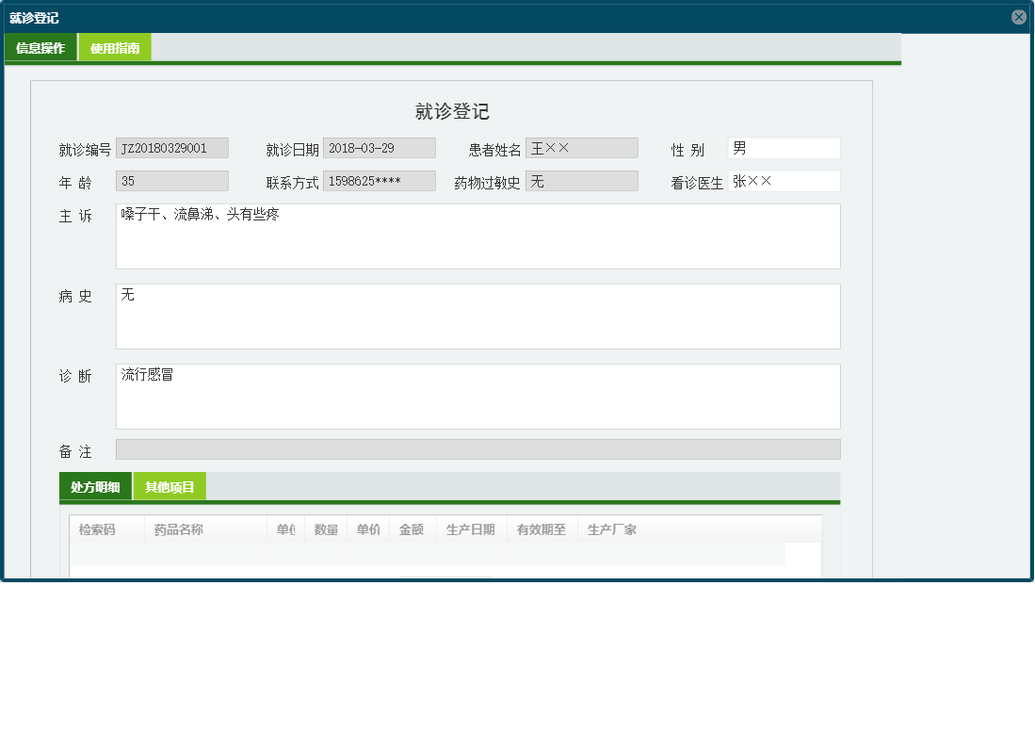1035x748 pixels.
Task: Click the 就诊日期 field with 2018-03-29
Action: [x=380, y=147]
